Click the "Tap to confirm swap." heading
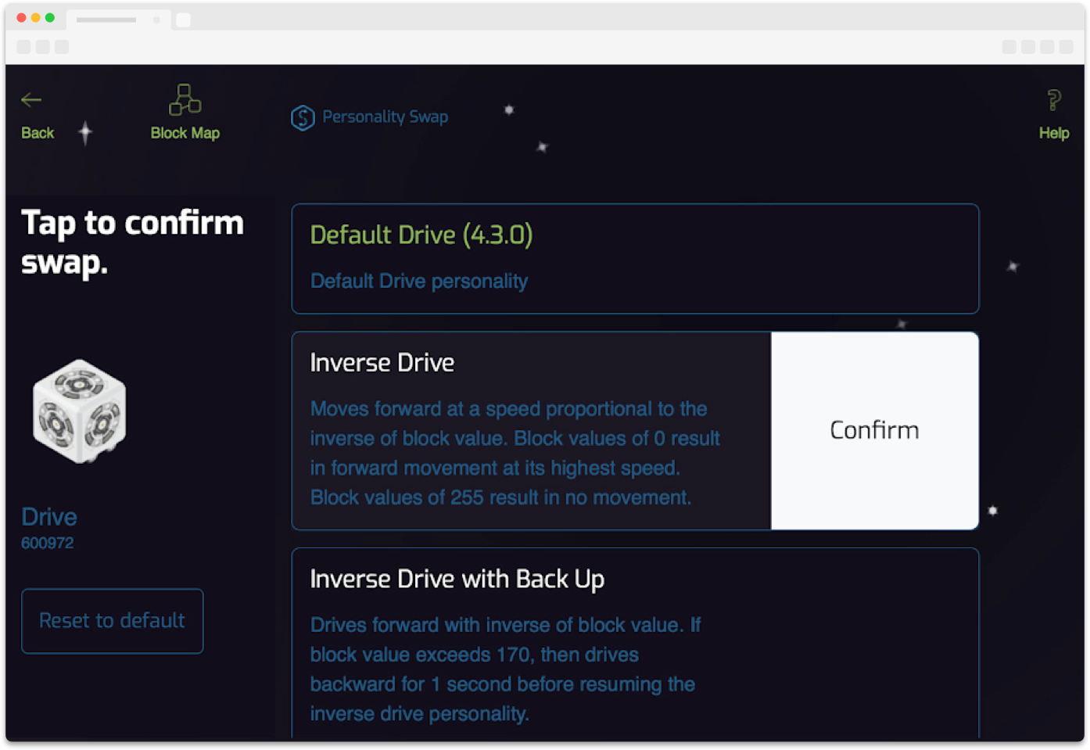The image size is (1090, 750). coord(132,242)
